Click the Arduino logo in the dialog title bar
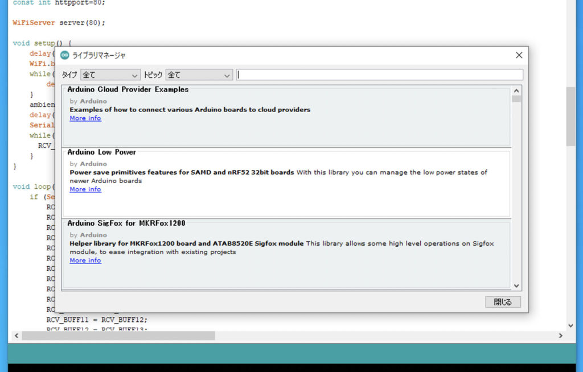Viewport: 583px width, 372px height. click(65, 55)
